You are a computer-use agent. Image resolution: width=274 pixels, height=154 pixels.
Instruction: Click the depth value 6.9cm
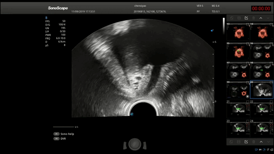point(62,42)
